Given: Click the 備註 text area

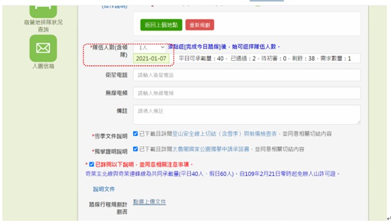Looking at the screenshot, I should tap(247, 115).
